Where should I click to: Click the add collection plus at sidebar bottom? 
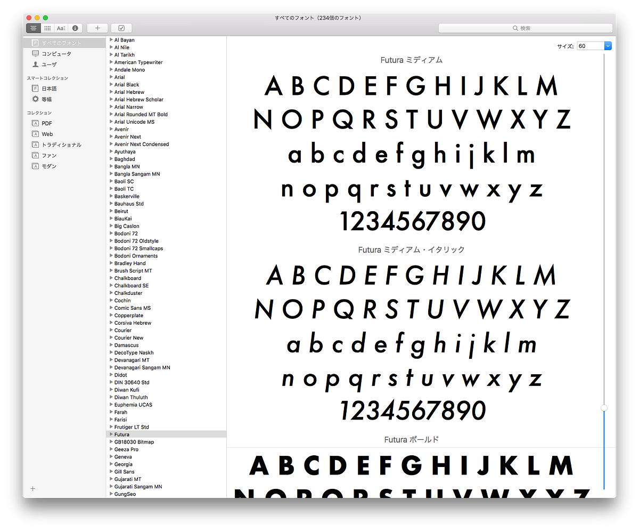coord(32,488)
